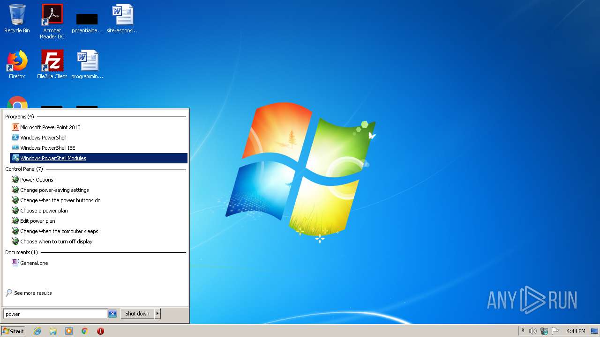Screen dimensions: 600x337
Task: Open Choose when to turn off display
Action: (98, 242)
